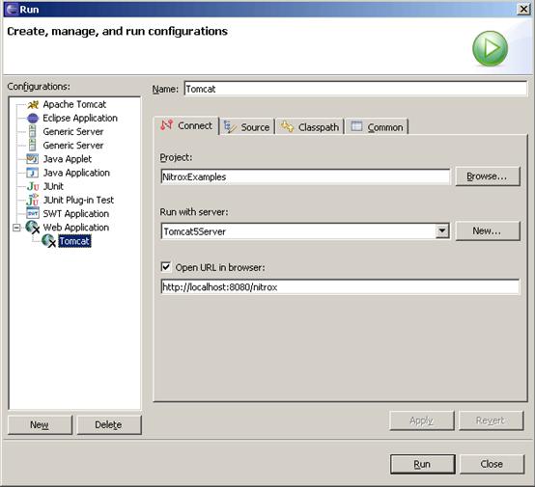
Task: Click Browse next to Project field
Action: 488,176
